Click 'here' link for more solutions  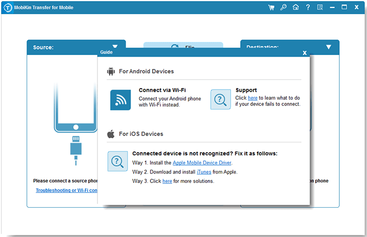pos(167,181)
